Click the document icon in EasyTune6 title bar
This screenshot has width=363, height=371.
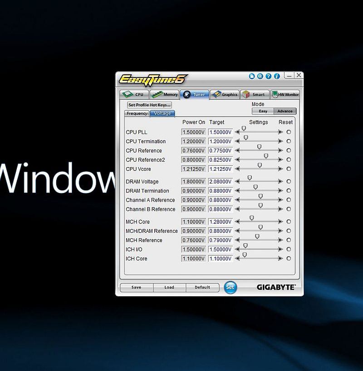(x=252, y=76)
